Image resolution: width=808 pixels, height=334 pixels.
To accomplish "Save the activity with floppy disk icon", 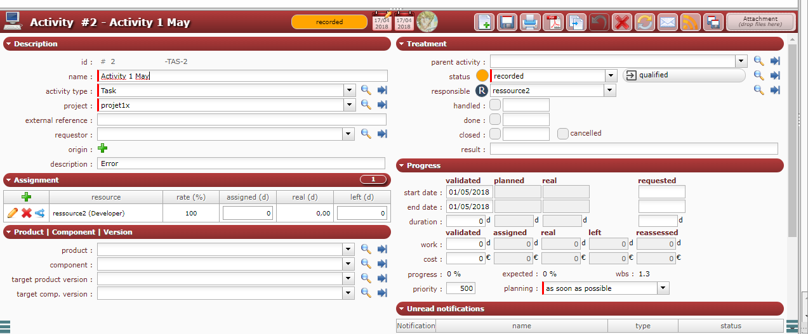I will point(507,22).
